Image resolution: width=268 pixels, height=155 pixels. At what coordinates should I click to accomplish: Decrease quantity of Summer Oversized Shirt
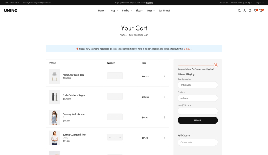[110, 137]
